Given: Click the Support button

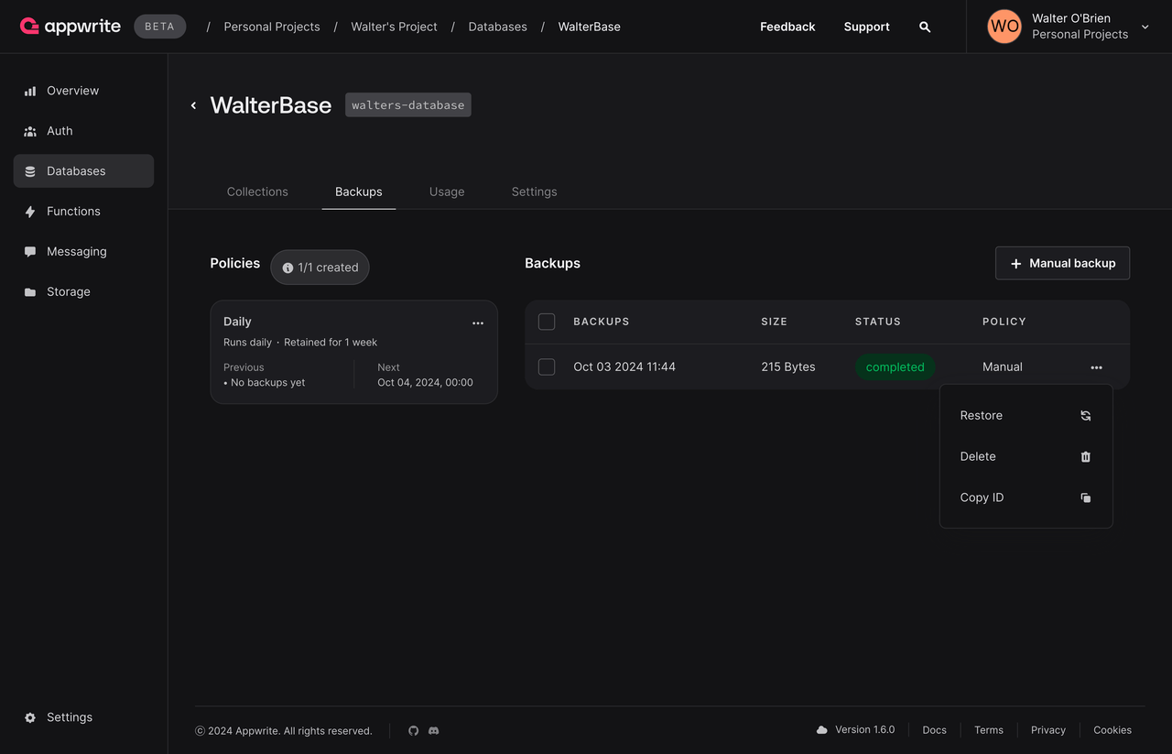Looking at the screenshot, I should [867, 27].
